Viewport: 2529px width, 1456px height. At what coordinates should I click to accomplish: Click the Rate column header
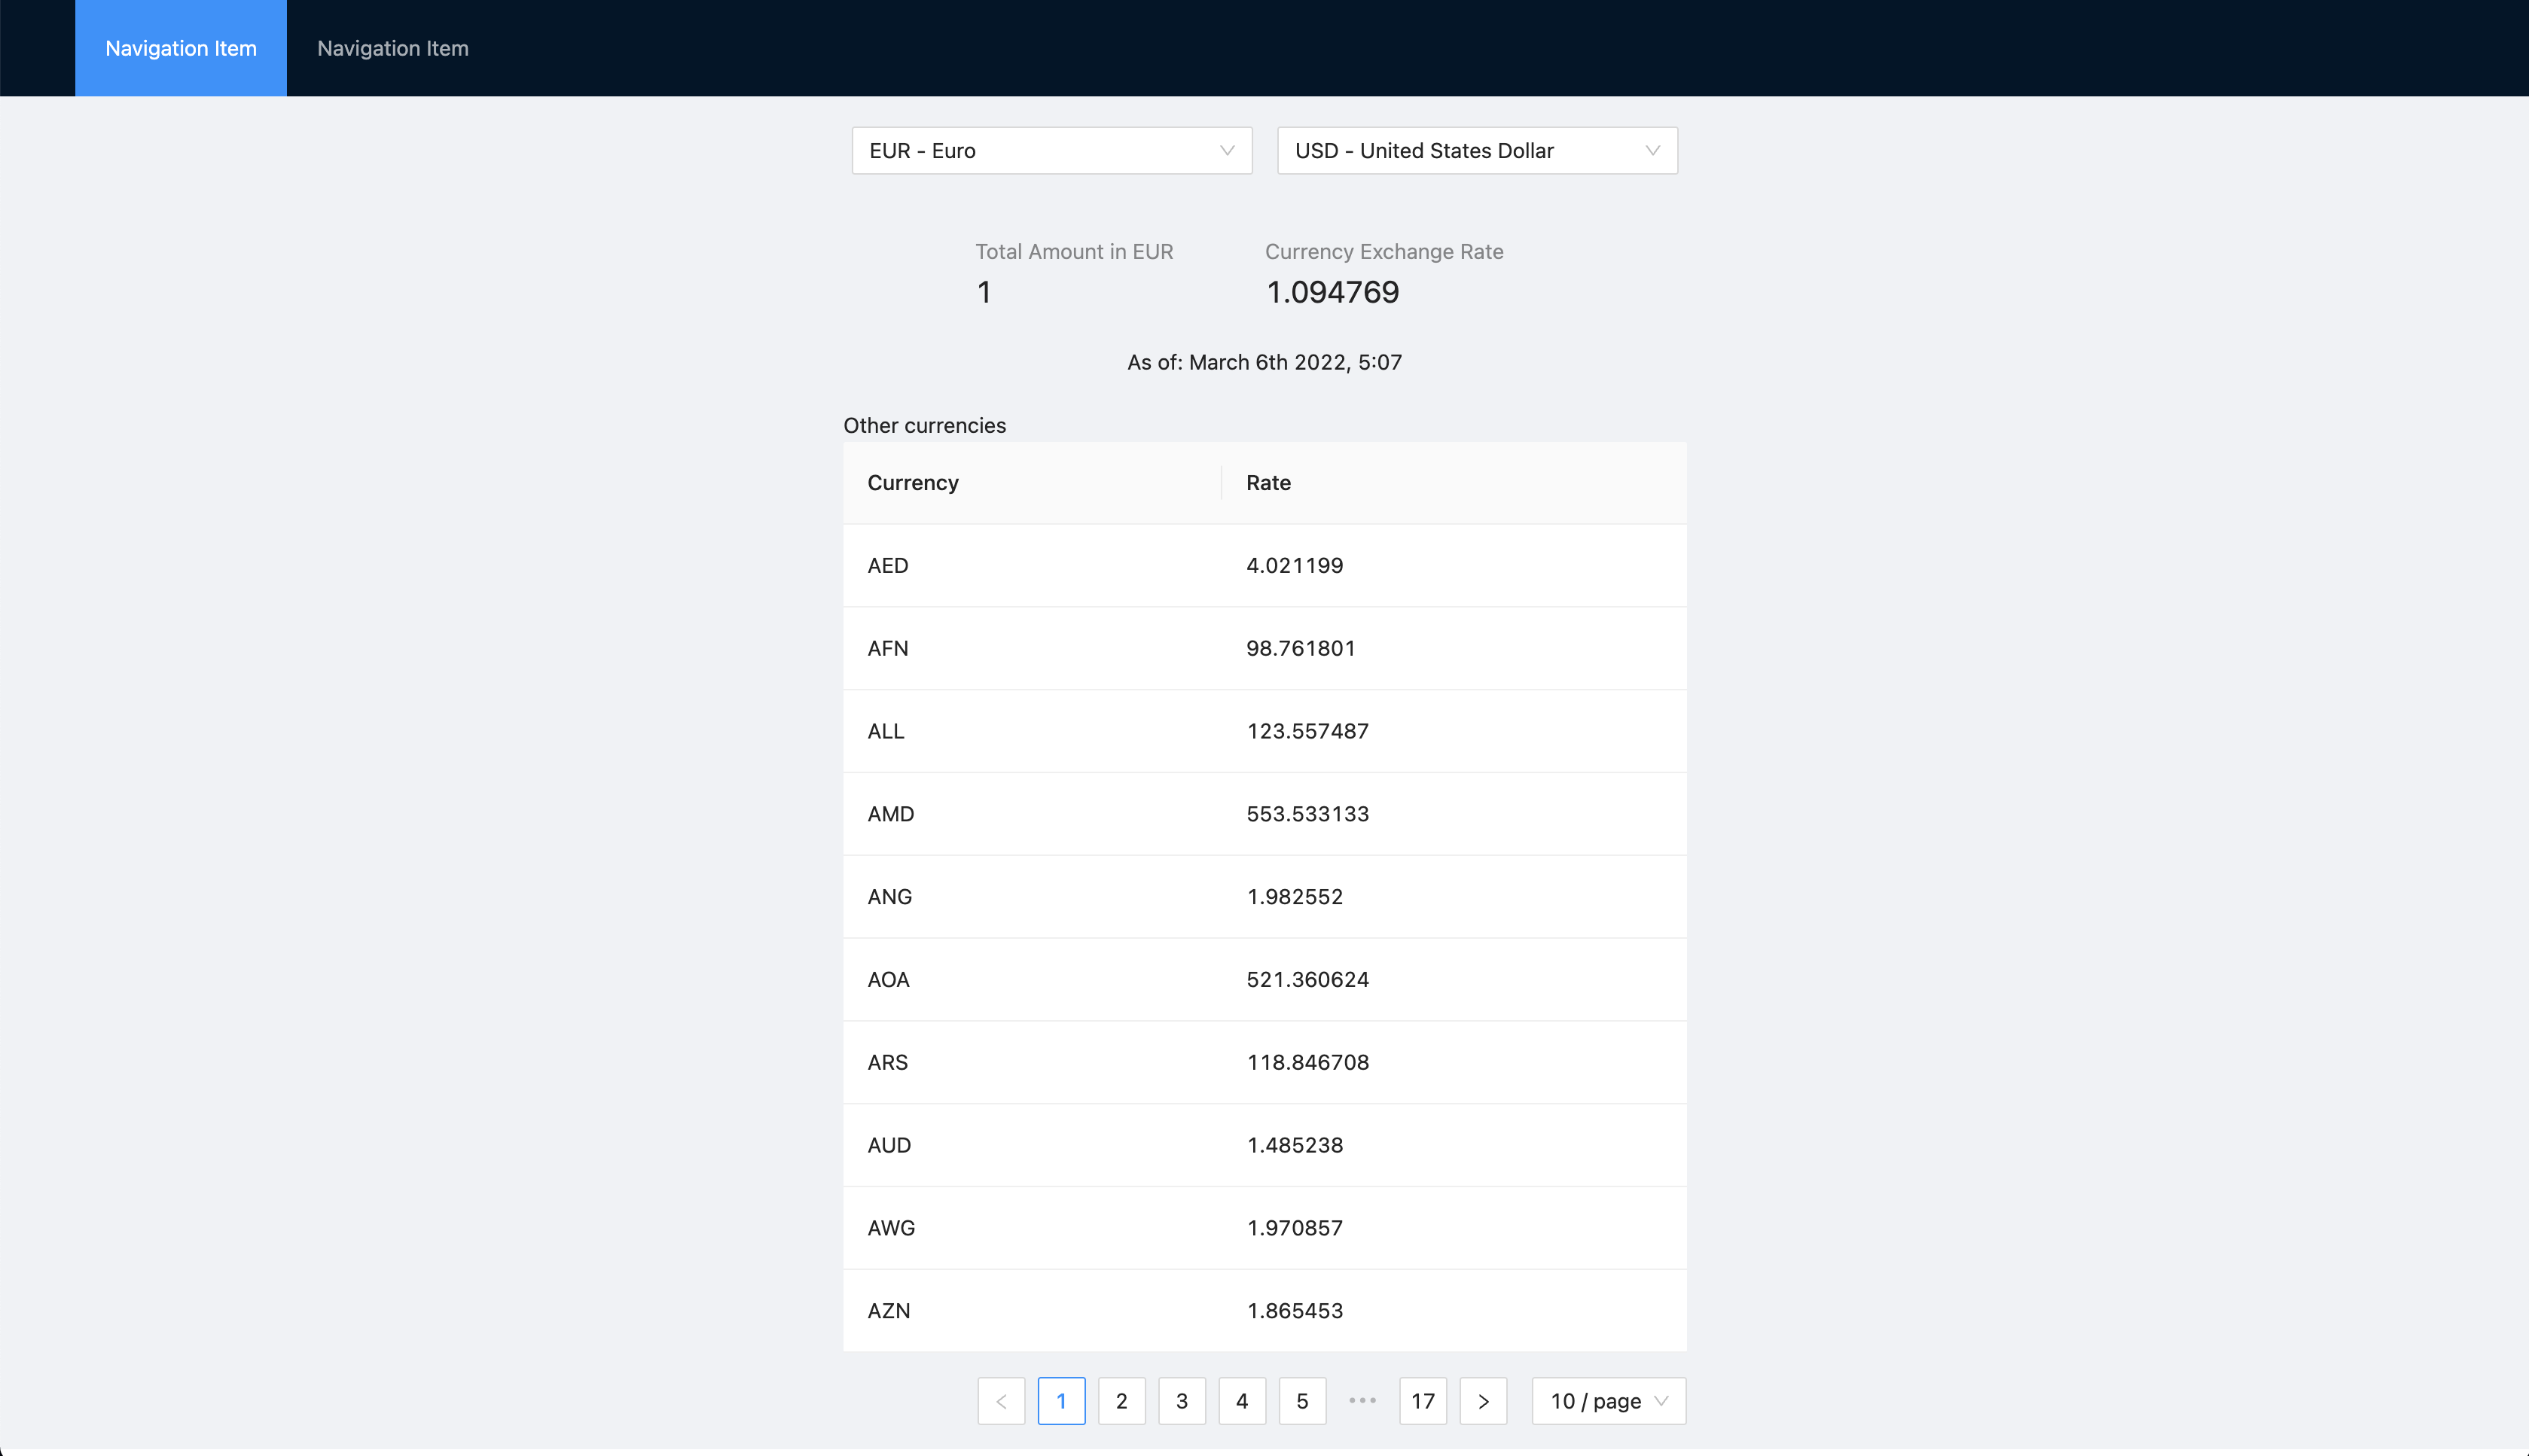1268,483
